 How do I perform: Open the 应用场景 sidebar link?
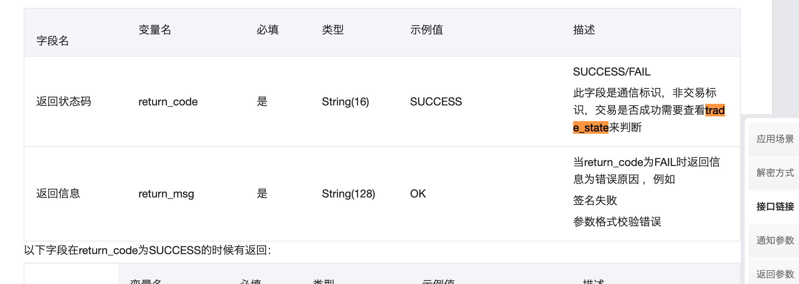point(775,139)
